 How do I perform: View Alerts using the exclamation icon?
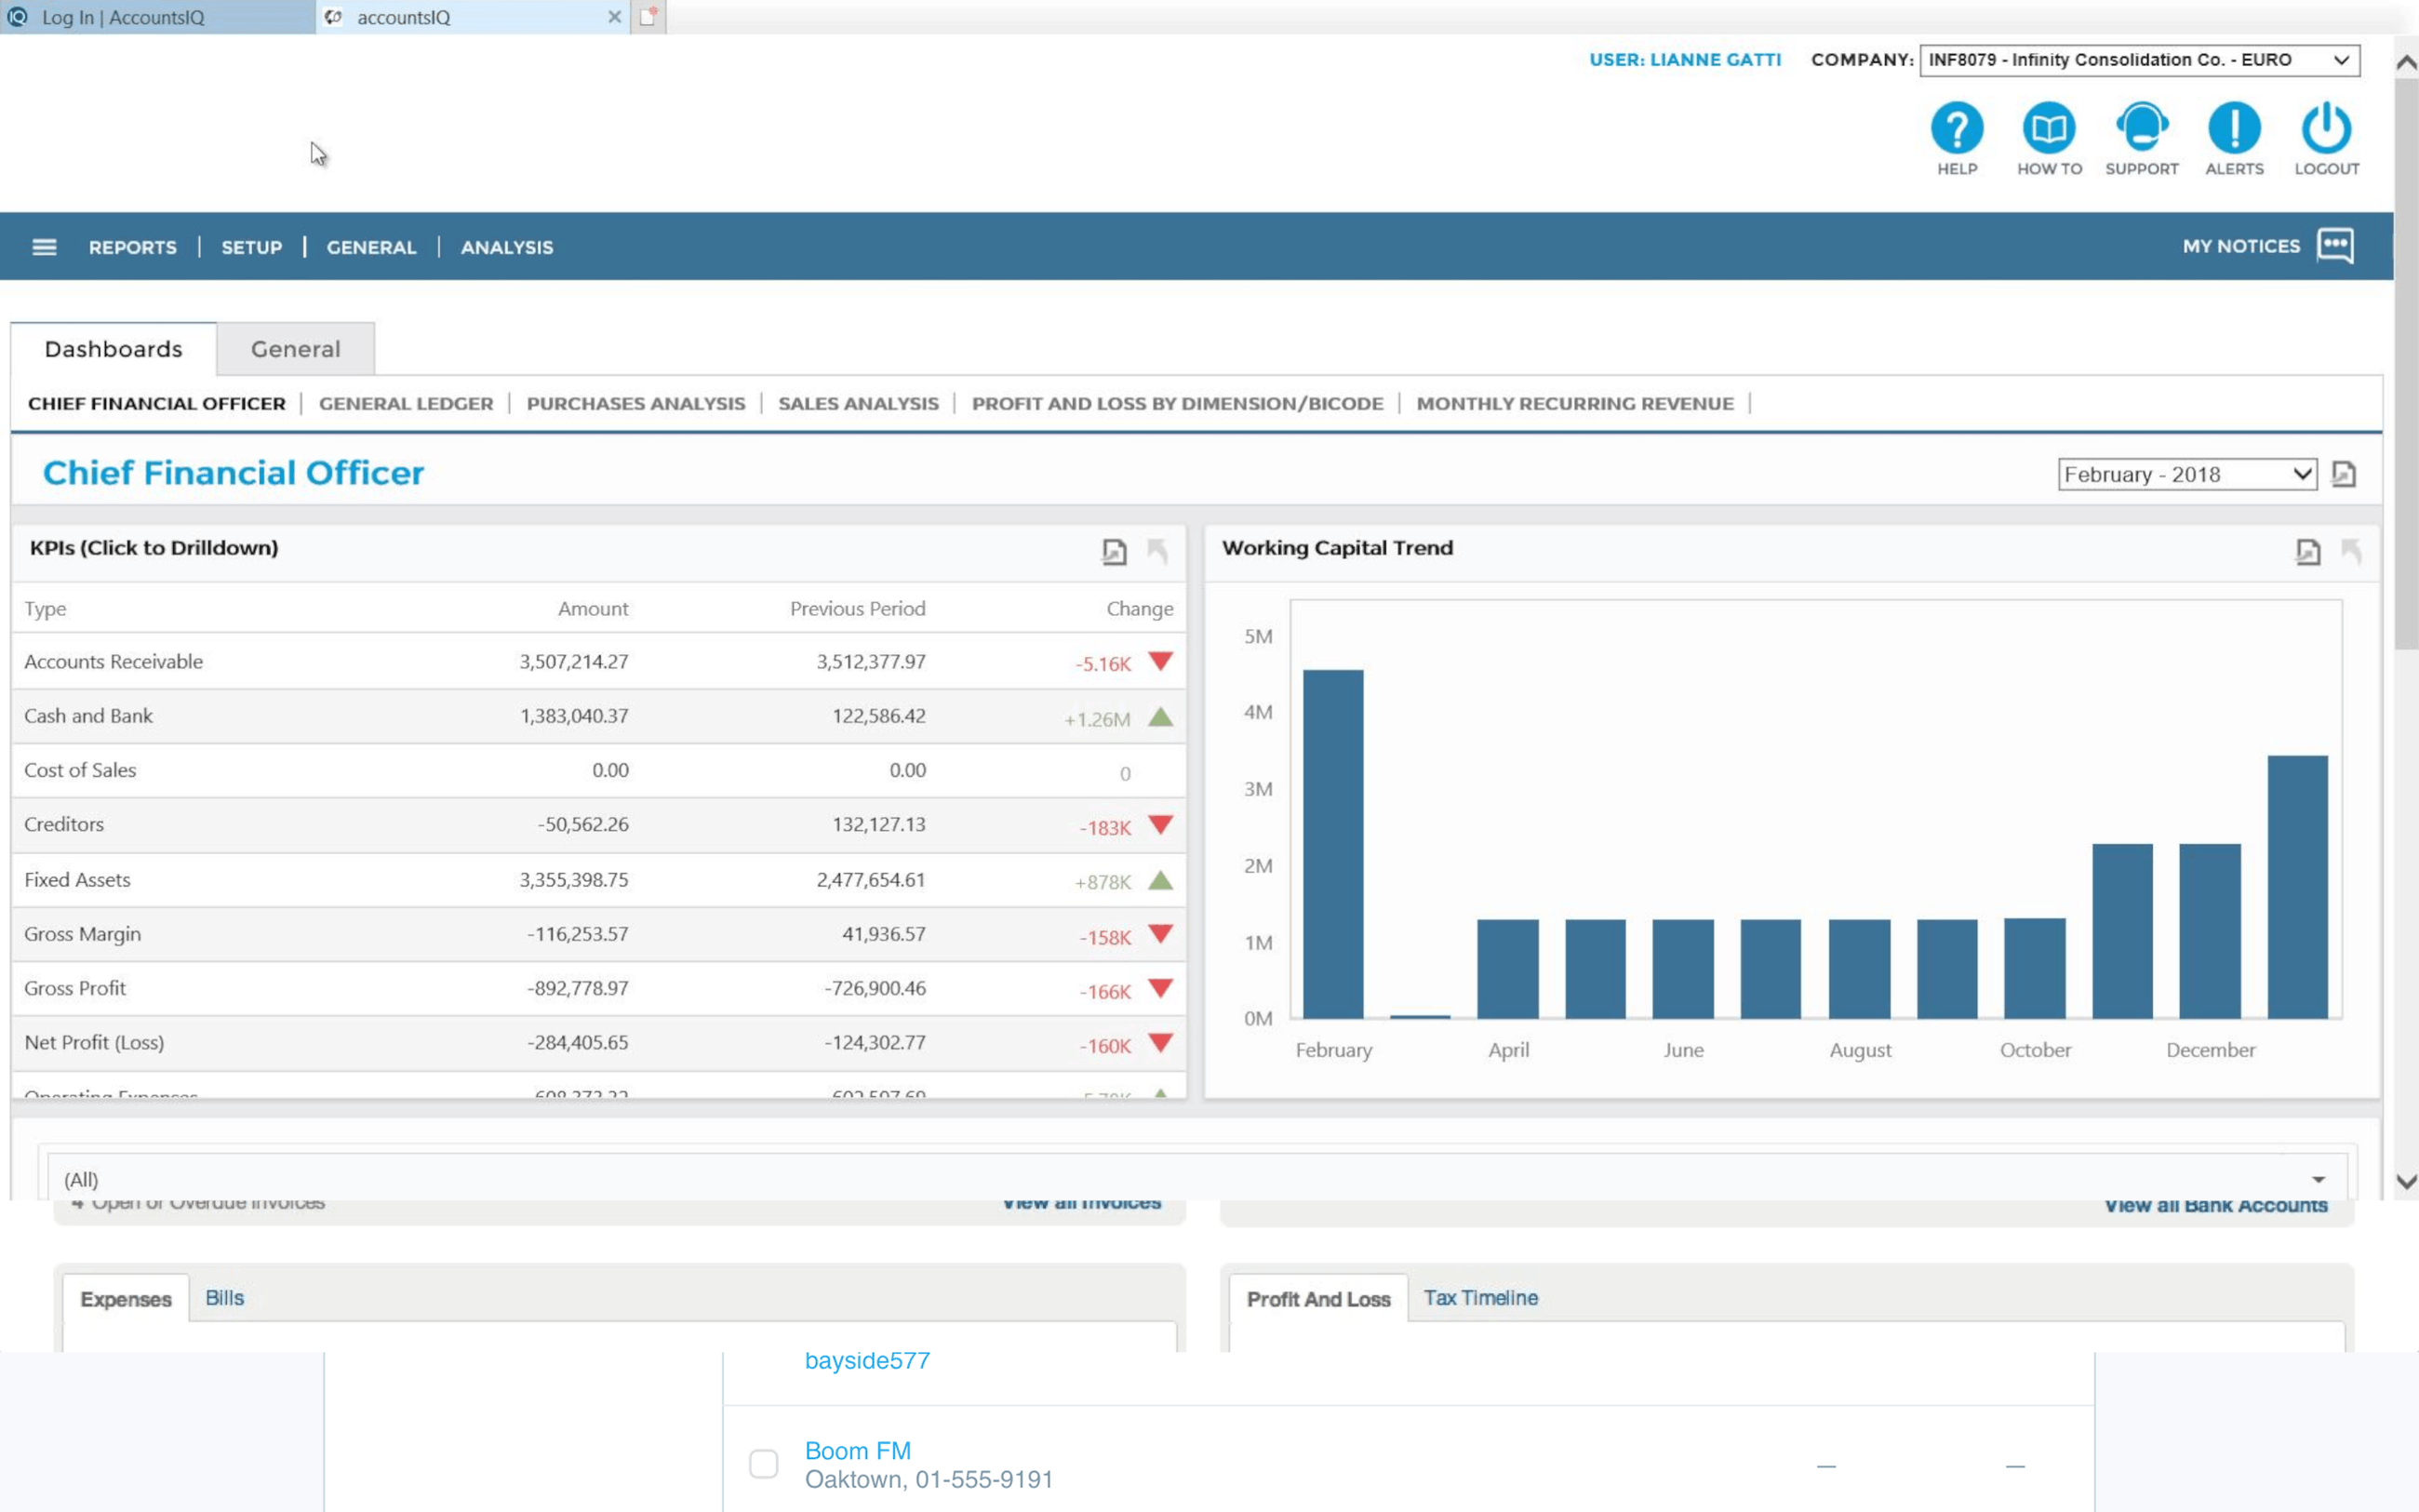pos(2233,127)
